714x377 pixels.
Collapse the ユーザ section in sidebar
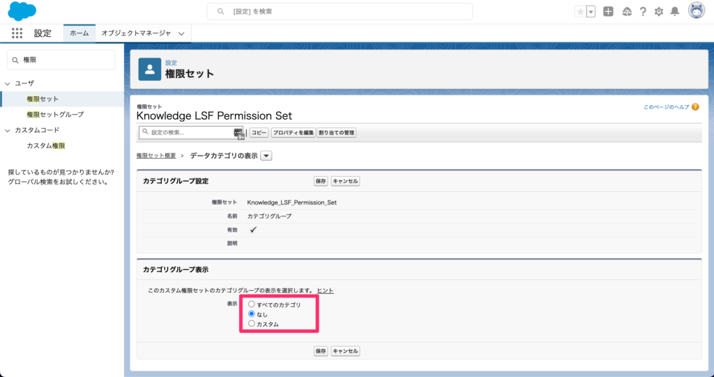(8, 83)
